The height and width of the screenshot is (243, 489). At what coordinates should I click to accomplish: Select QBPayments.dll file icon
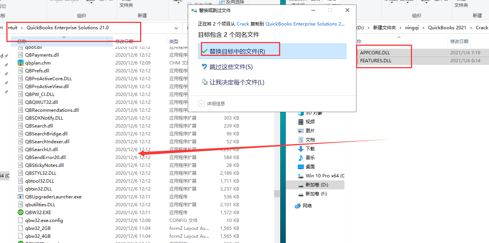pyautogui.click(x=21, y=55)
